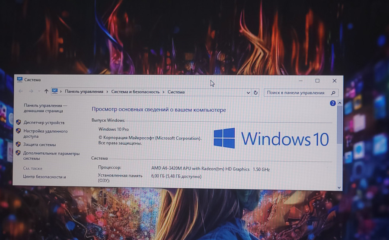Expand the address bar history dropdown
Viewport: 389px width, 240px height.
click(x=248, y=93)
